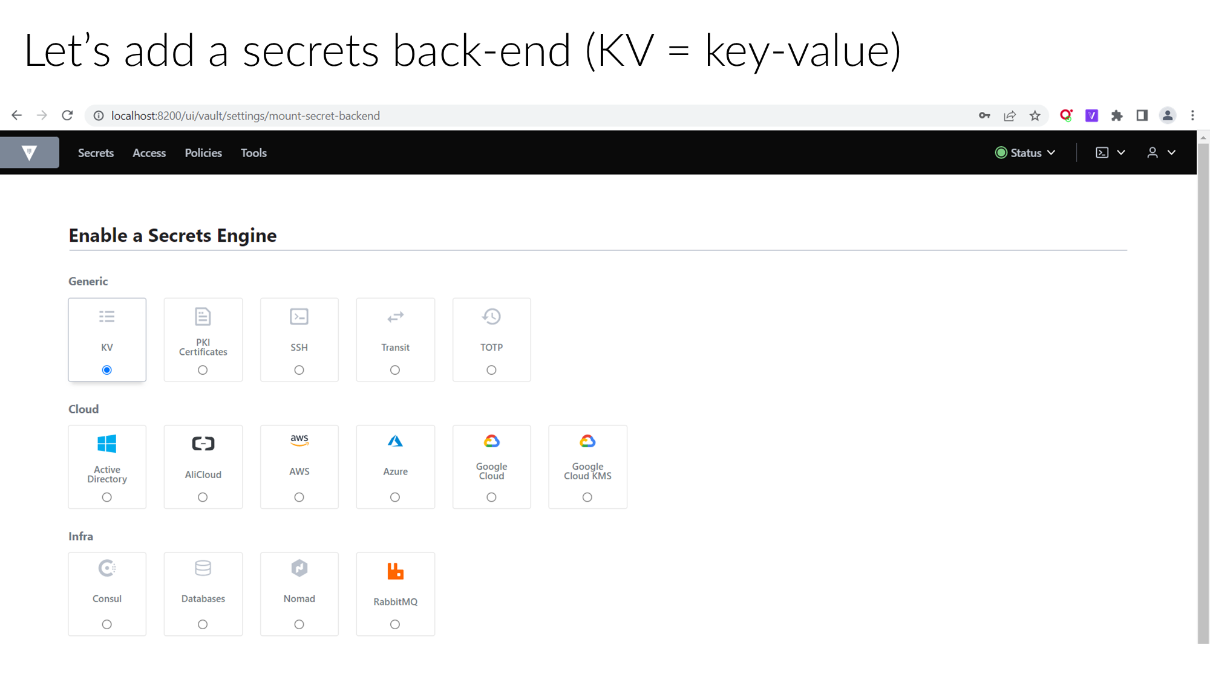This screenshot has height=680, width=1210.
Task: Click the Vault logo home icon
Action: [x=29, y=153]
